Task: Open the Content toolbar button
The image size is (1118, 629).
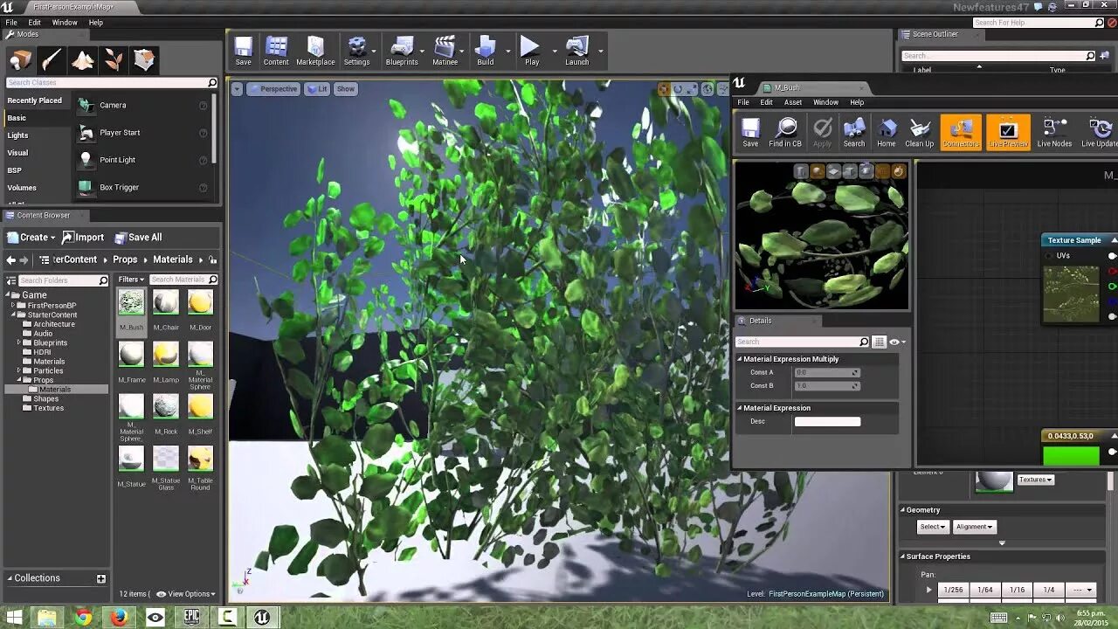Action: click(276, 51)
